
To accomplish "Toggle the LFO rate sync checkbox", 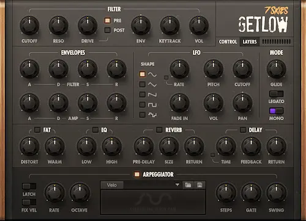I will (x=166, y=78).
